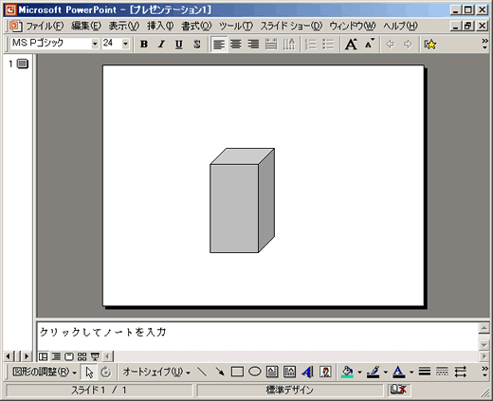Image resolution: width=493 pixels, height=401 pixels.
Task: Toggle italic formatting
Action: pos(161,45)
